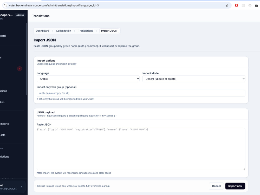Click the Import now button

(x=235, y=186)
